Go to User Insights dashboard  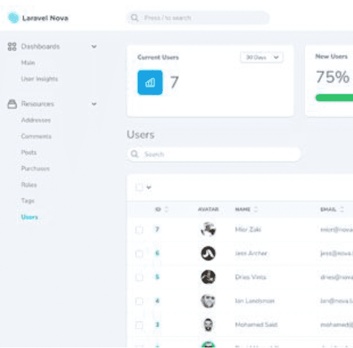point(39,79)
